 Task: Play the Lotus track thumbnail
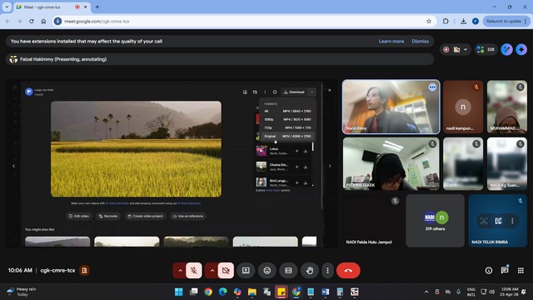(x=261, y=151)
